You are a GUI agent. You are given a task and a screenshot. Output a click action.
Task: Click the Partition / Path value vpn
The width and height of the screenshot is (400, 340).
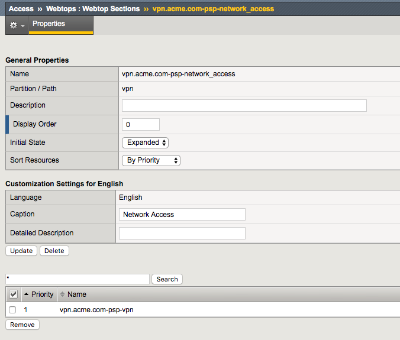(128, 89)
